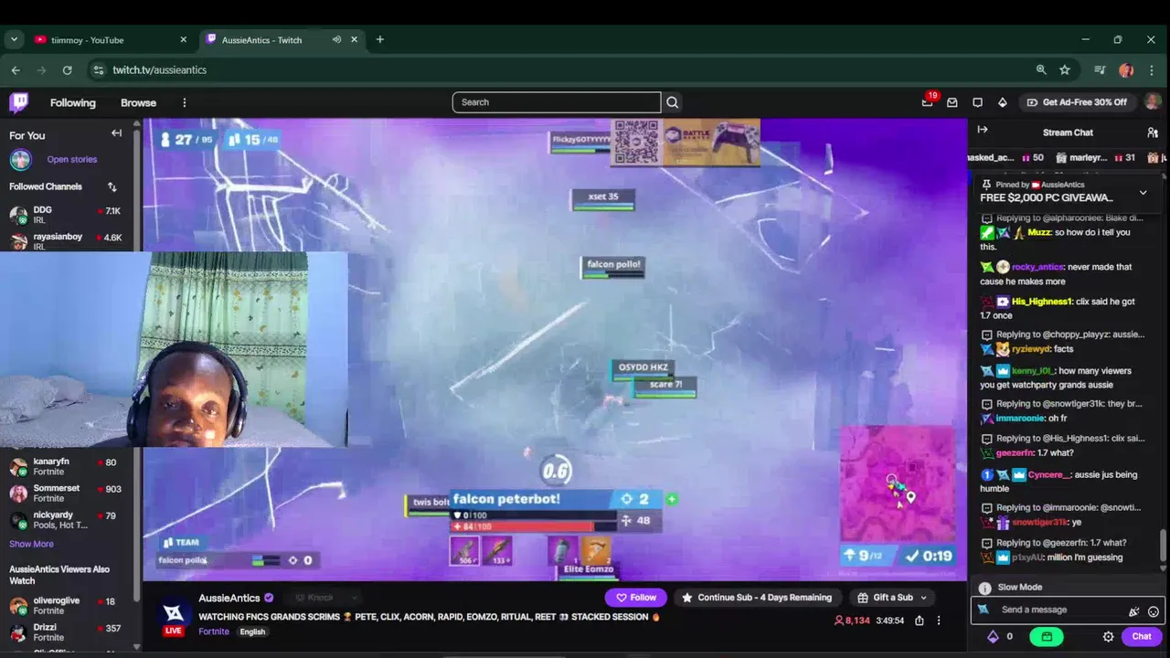This screenshot has width=1170, height=658.
Task: Open stream options three-dot menu
Action: pyautogui.click(x=938, y=621)
